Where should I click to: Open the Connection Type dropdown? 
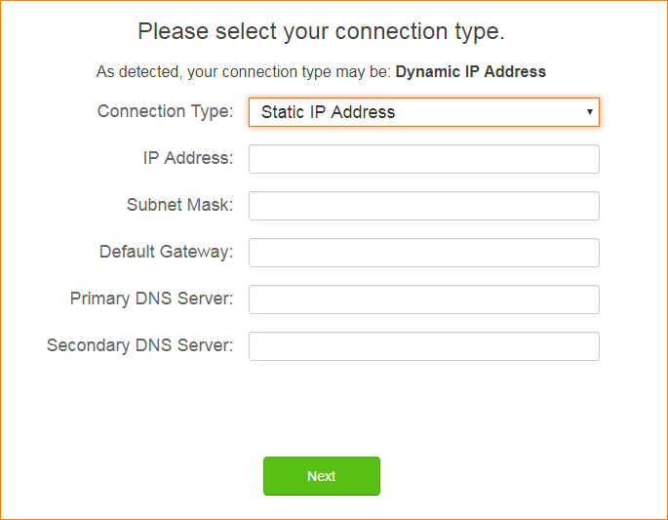423,112
